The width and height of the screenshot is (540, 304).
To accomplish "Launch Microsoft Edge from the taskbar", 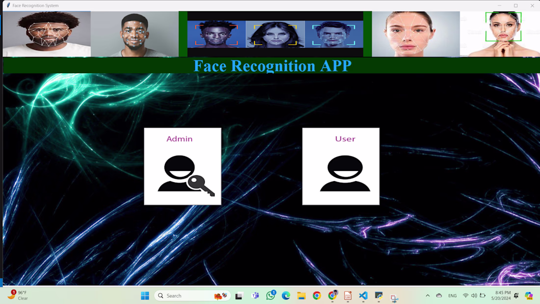I will [x=286, y=296].
